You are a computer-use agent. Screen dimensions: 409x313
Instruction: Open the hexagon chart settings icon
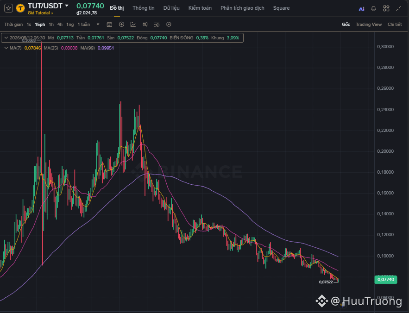click(169, 24)
